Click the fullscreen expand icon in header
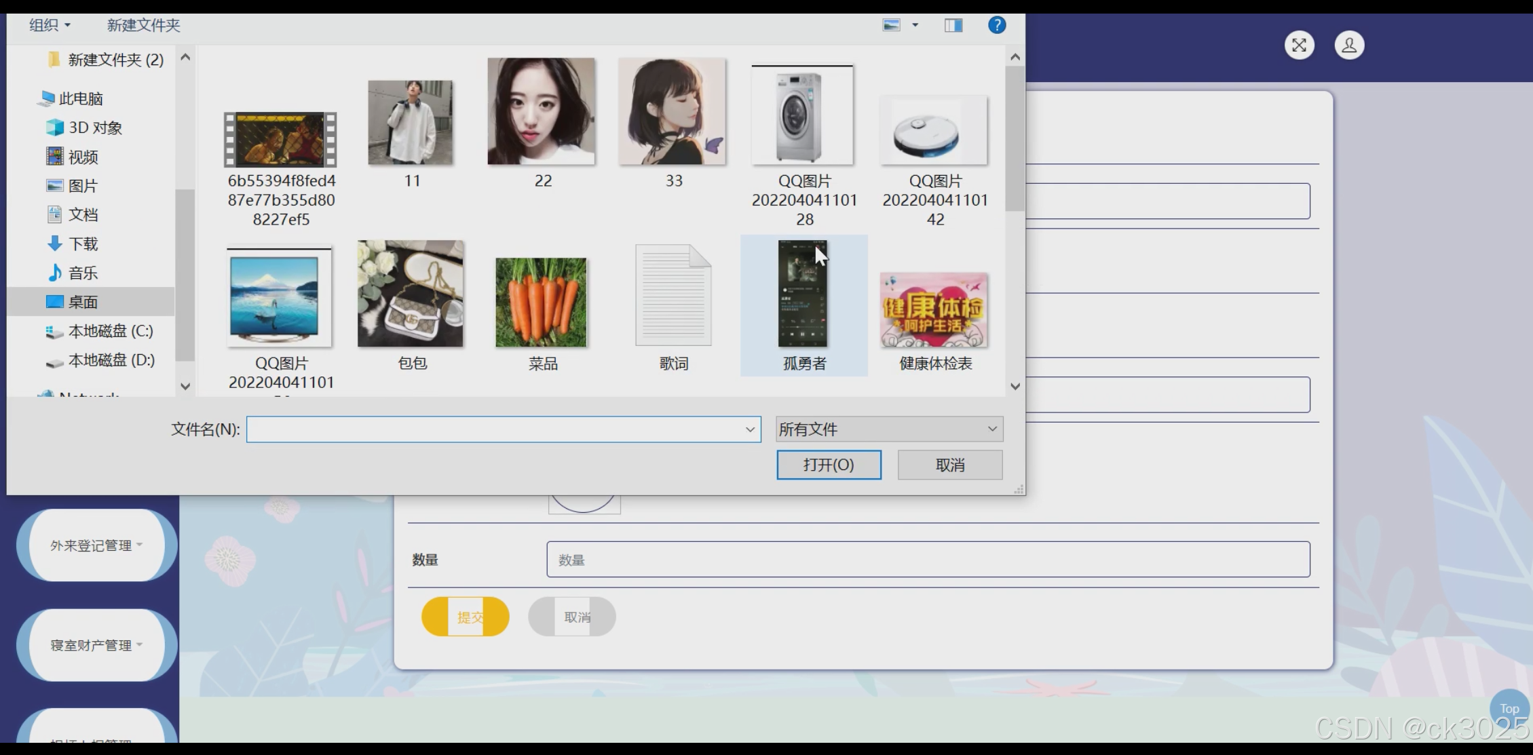Image resolution: width=1533 pixels, height=755 pixels. [x=1299, y=45]
